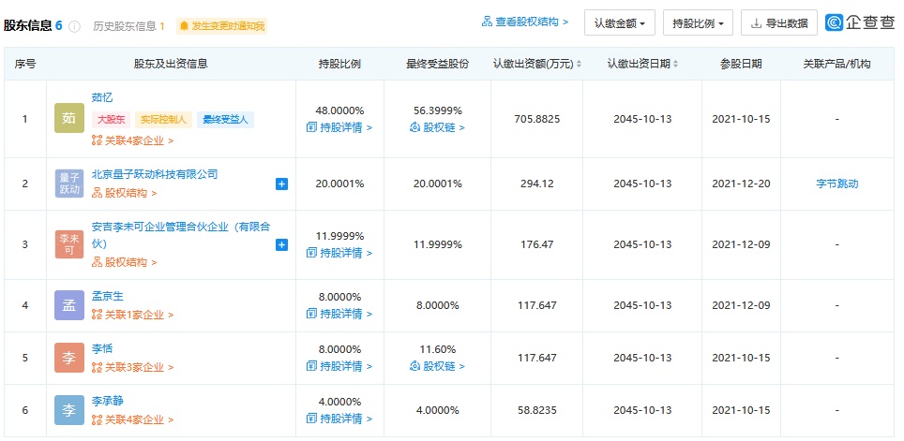Click the 李未可 company logo tile

(x=69, y=244)
